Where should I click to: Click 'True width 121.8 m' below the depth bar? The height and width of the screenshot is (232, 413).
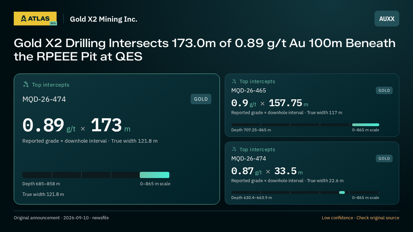coord(43,194)
